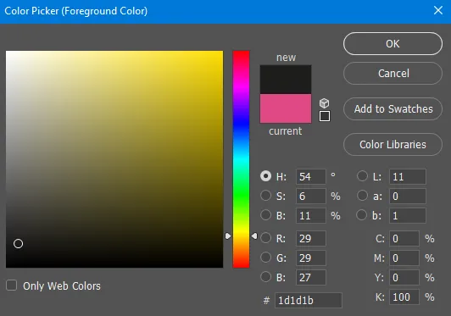451x316 pixels.
Task: Close the Color Picker dialog
Action: pos(438,10)
